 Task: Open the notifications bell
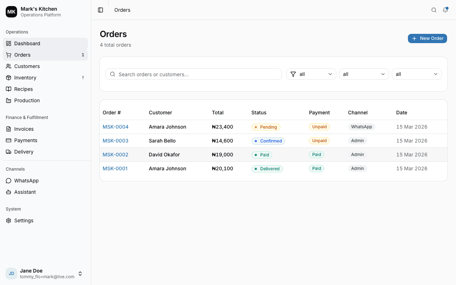[445, 10]
